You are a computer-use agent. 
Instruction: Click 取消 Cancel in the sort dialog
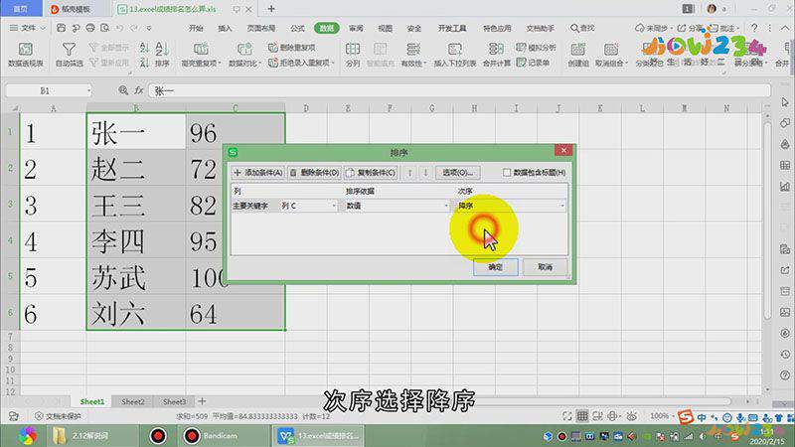[545, 267]
